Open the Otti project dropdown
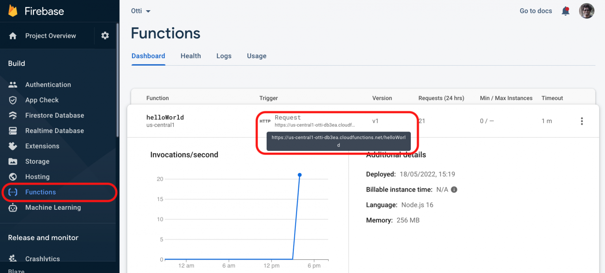 [141, 11]
